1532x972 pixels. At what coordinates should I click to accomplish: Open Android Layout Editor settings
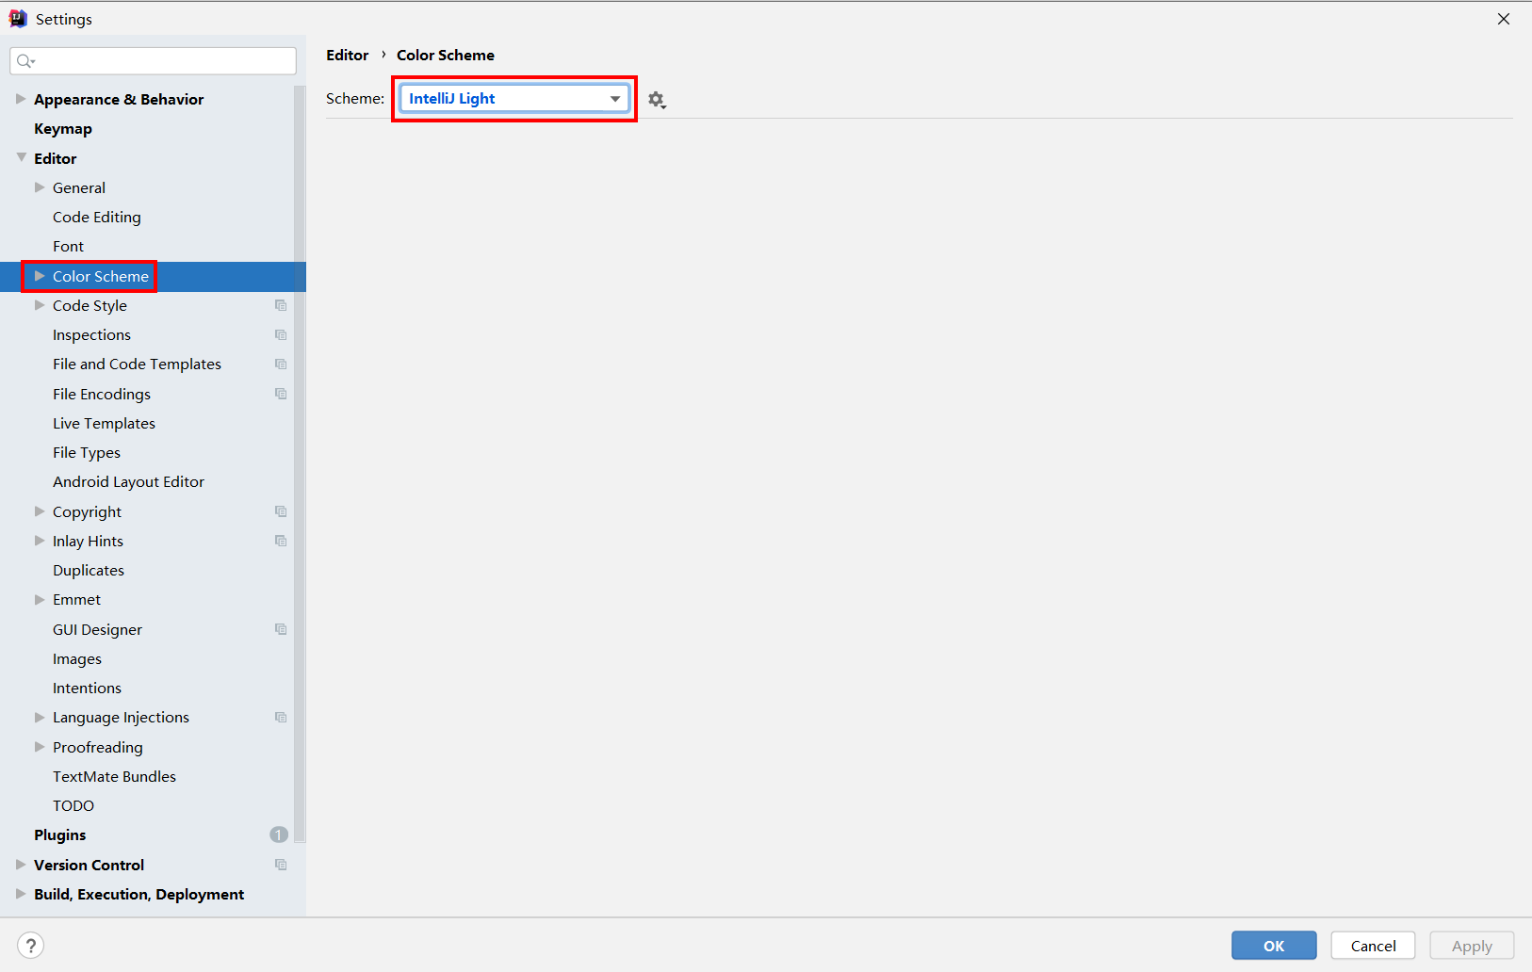128,481
